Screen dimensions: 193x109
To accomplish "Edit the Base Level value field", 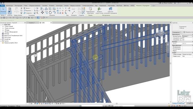I will click(x=187, y=36).
